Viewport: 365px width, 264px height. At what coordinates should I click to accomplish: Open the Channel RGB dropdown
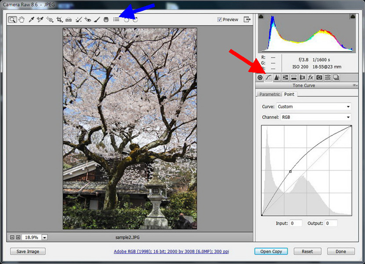coord(315,117)
